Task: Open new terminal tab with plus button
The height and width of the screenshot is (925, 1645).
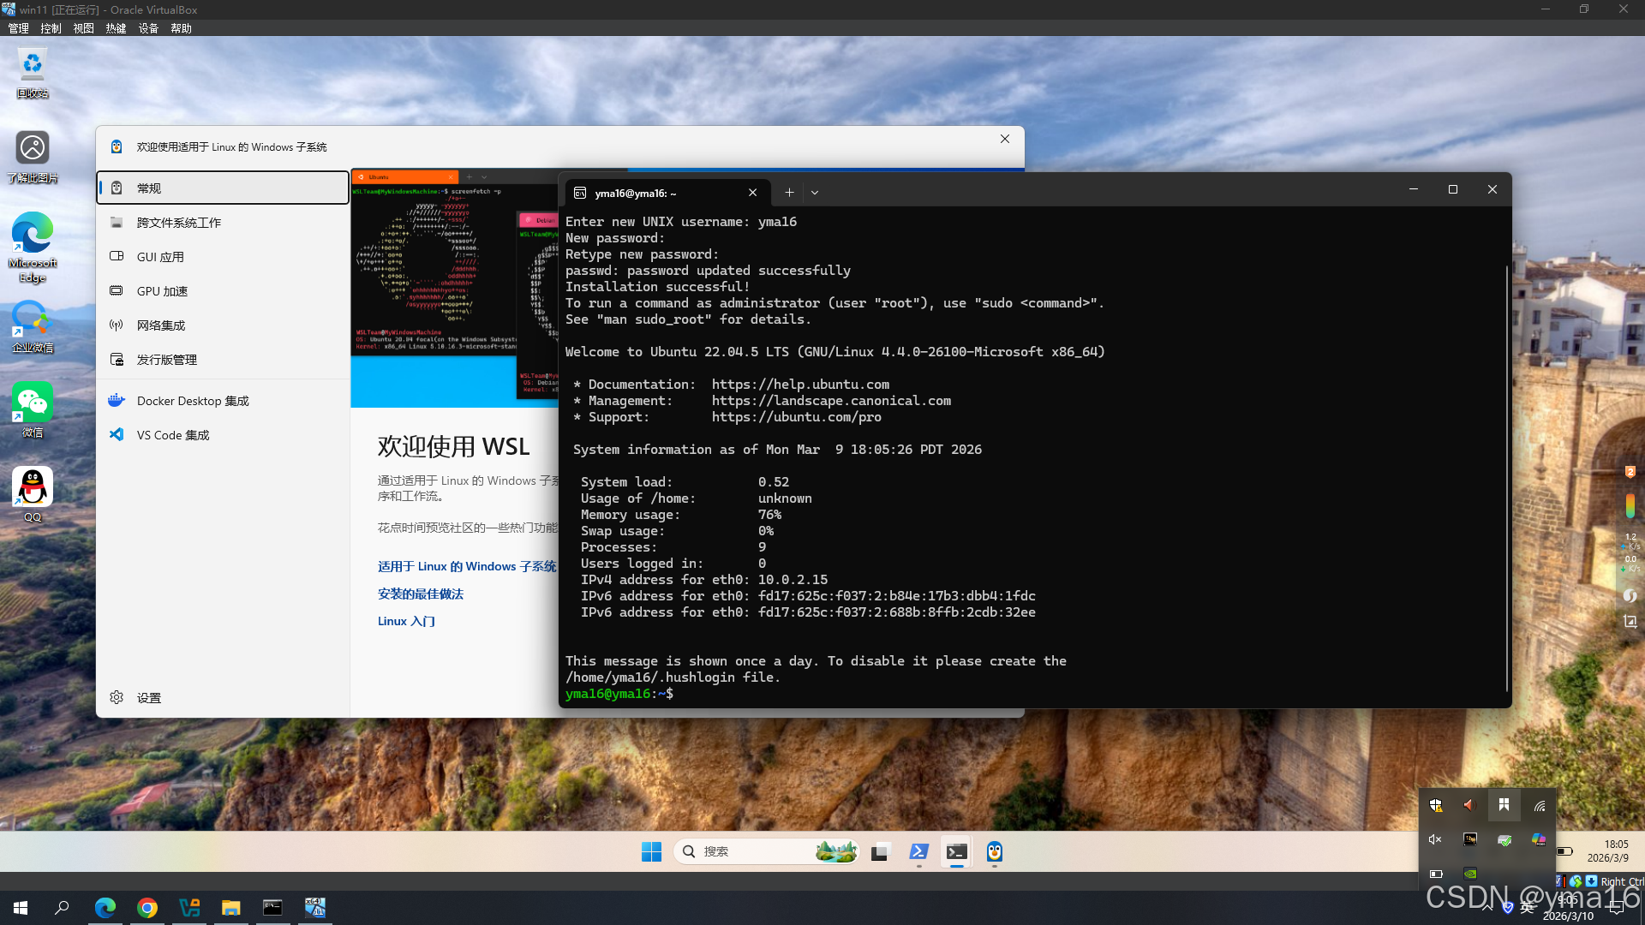Action: (x=789, y=193)
